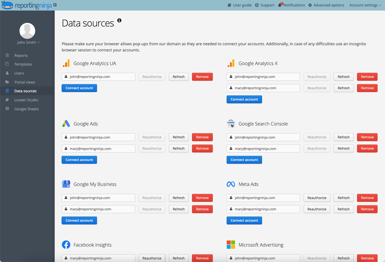385x262 pixels.
Task: Click the Looker Studio sidebar icon
Action: pos(7,100)
